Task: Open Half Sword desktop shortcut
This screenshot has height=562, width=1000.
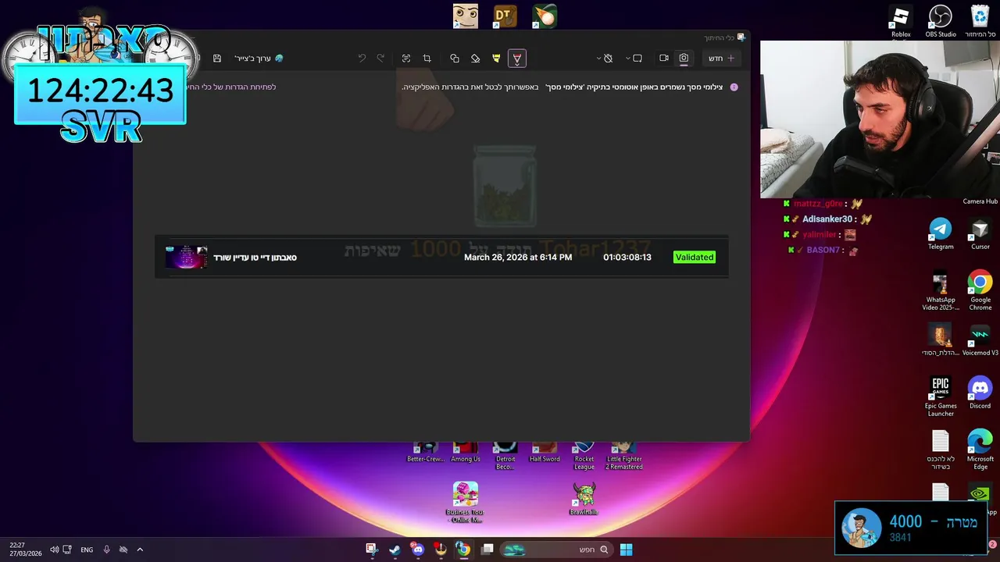Action: click(545, 453)
